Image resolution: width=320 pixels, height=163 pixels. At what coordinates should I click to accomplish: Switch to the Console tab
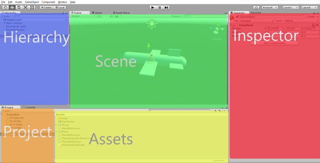[29, 107]
